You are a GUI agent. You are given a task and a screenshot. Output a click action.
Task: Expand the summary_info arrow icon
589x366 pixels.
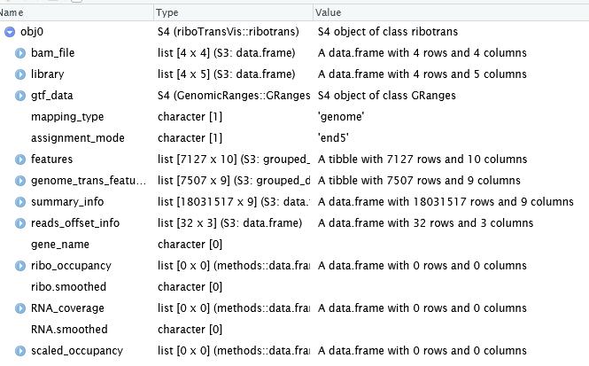[x=20, y=202]
